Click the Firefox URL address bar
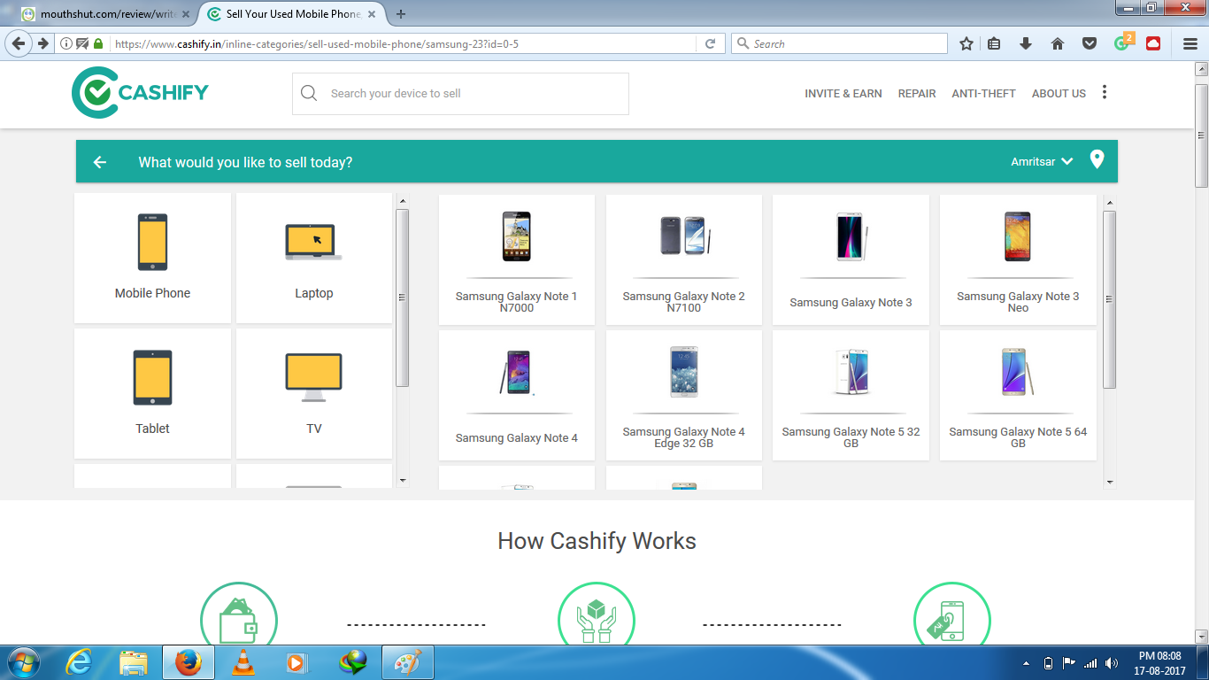This screenshot has width=1209, height=680. coord(403,43)
